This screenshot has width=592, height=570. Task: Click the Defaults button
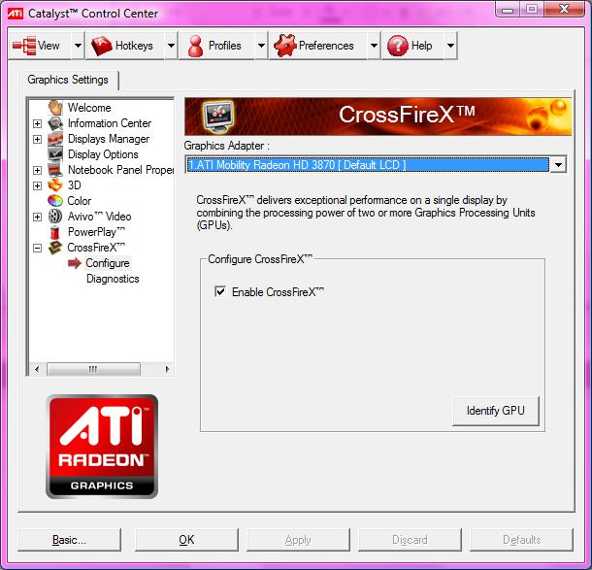coord(521,539)
